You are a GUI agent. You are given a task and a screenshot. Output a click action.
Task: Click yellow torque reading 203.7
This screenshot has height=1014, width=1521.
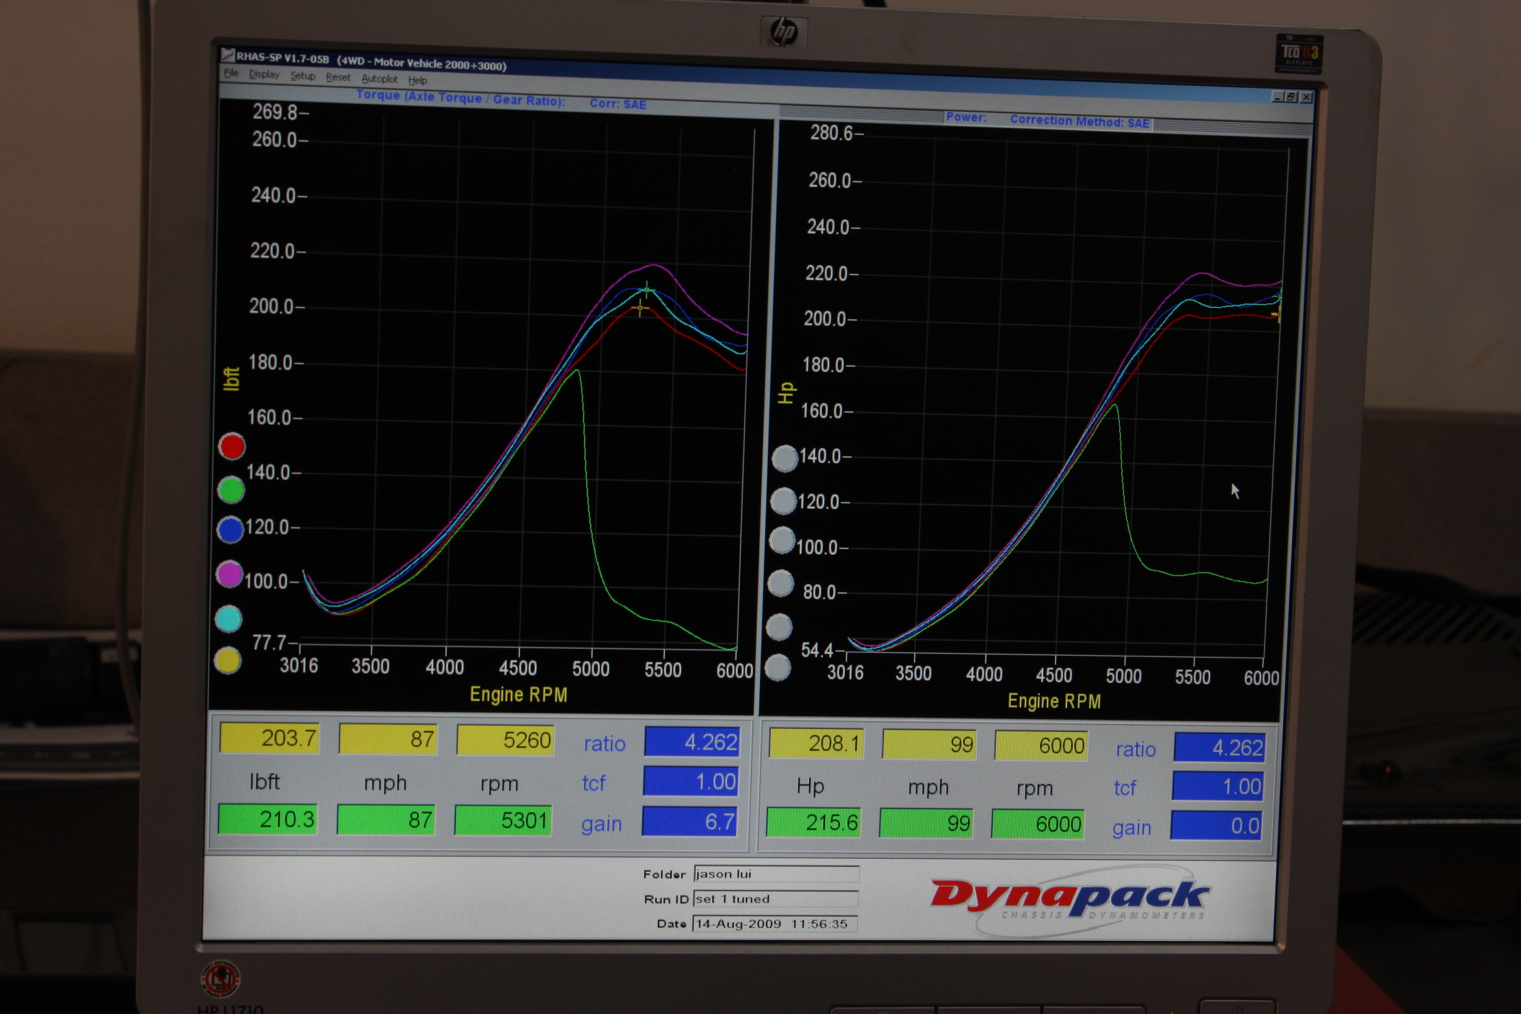pyautogui.click(x=270, y=738)
